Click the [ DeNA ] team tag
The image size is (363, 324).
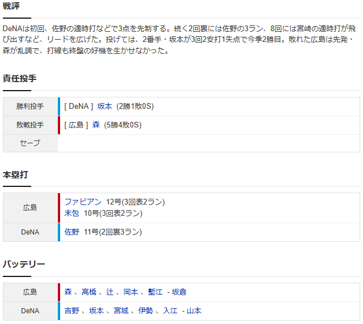pyautogui.click(x=79, y=106)
